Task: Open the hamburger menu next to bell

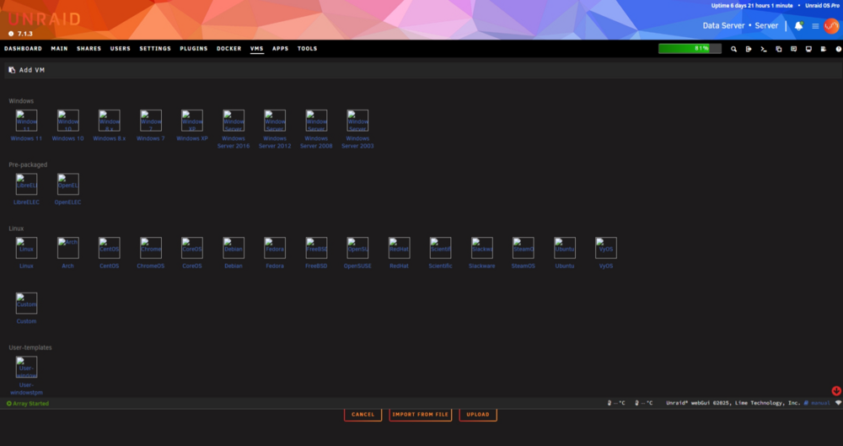Action: tap(815, 26)
